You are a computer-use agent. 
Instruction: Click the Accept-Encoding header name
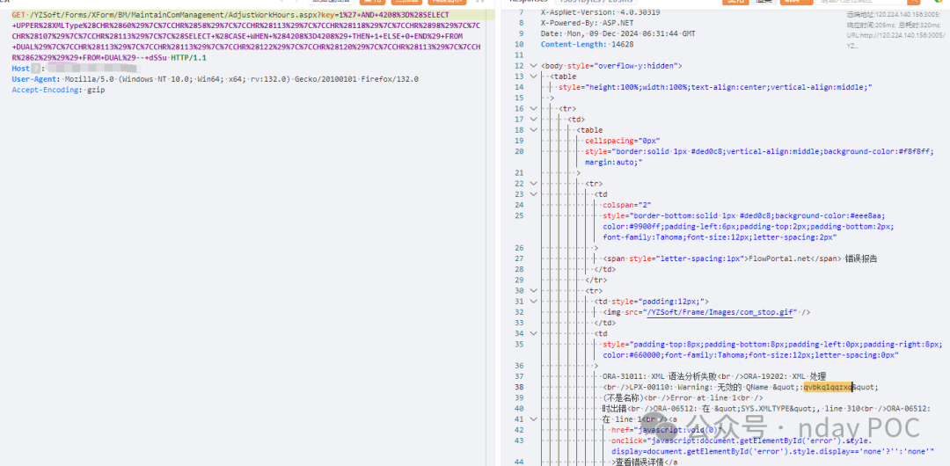point(46,91)
